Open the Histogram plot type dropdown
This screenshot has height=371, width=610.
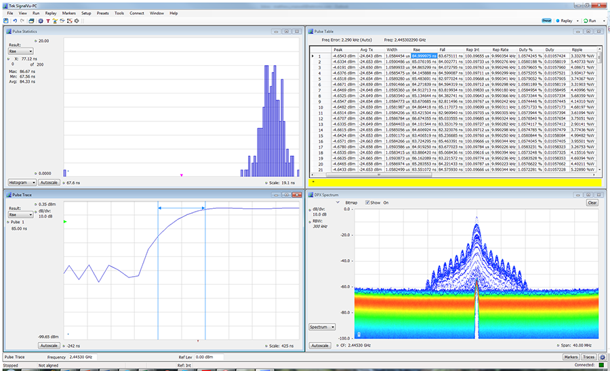22,182
